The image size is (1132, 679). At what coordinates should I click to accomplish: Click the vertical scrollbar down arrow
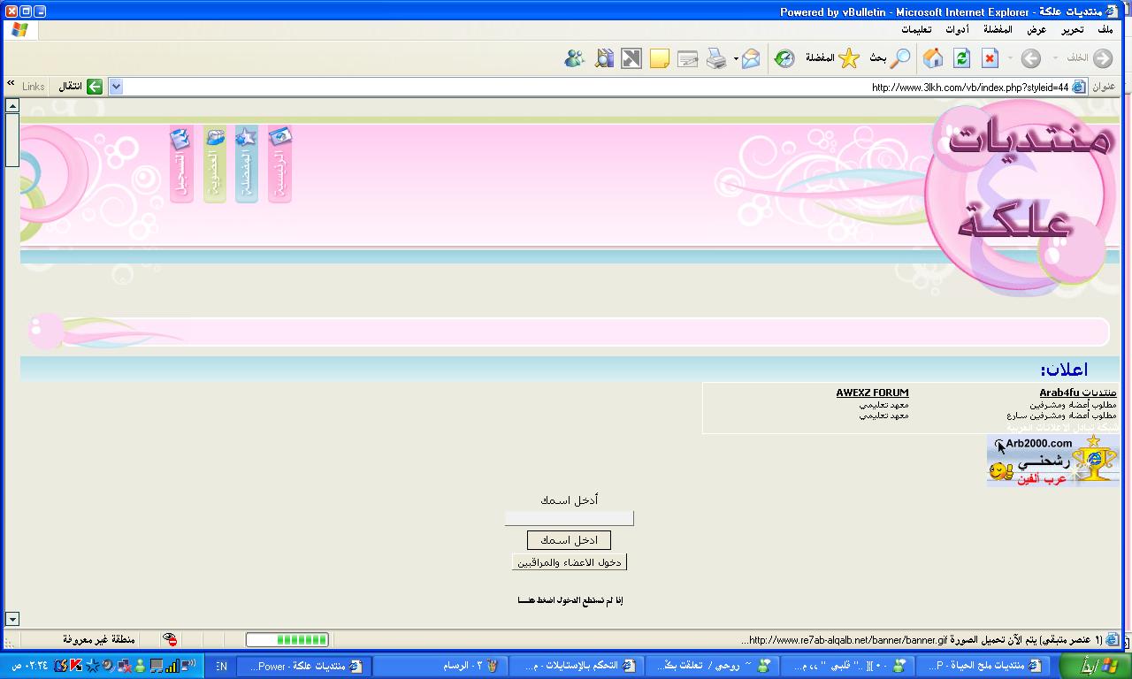(11, 619)
